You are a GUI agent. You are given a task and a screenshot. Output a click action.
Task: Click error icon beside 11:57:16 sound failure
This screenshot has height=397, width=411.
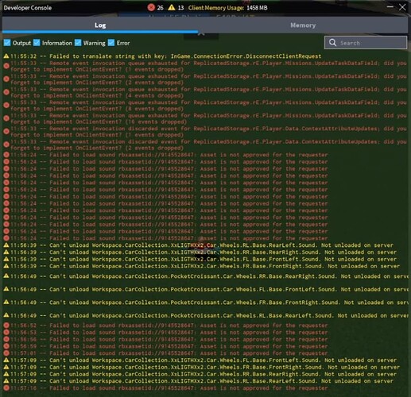point(6,388)
